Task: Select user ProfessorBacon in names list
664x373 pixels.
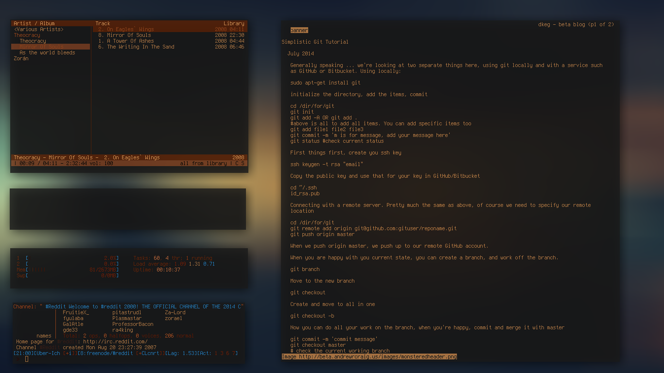Action: click(x=133, y=324)
